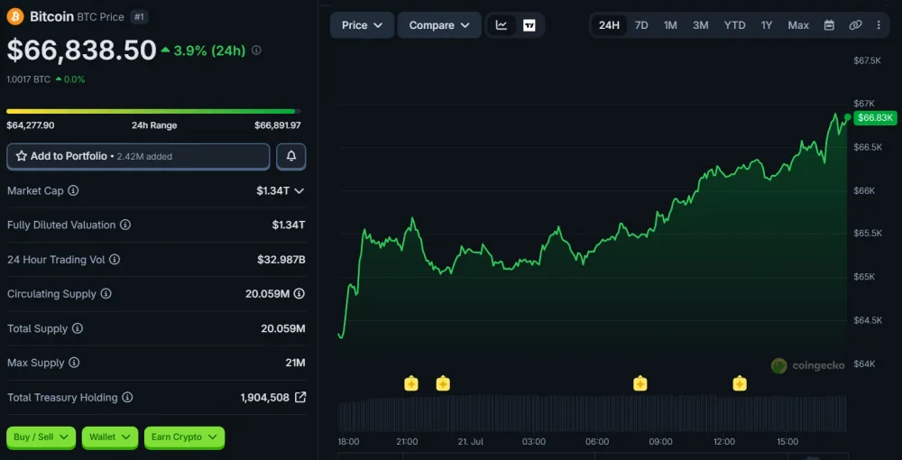Image resolution: width=902 pixels, height=460 pixels.
Task: Copy chart link icon
Action: point(855,25)
